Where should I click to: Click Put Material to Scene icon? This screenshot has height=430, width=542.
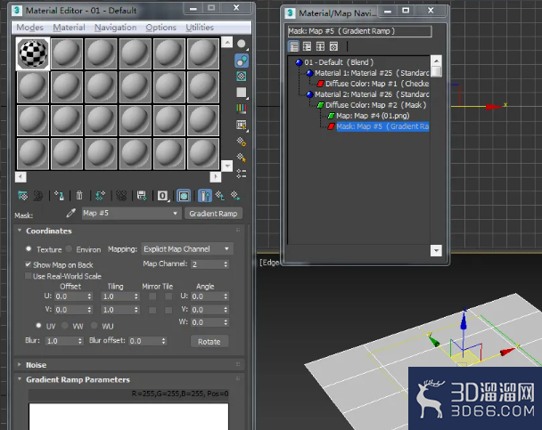[38, 196]
